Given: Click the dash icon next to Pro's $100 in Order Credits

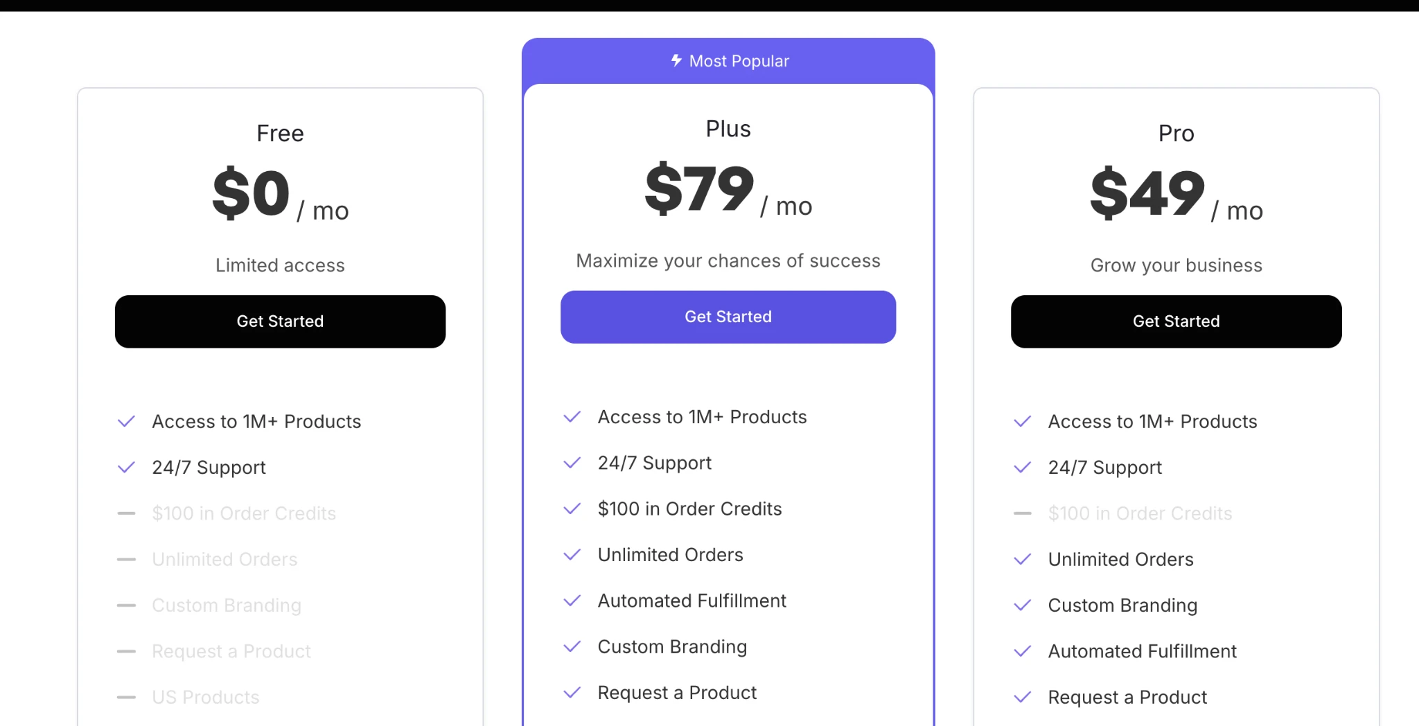Looking at the screenshot, I should point(1022,513).
